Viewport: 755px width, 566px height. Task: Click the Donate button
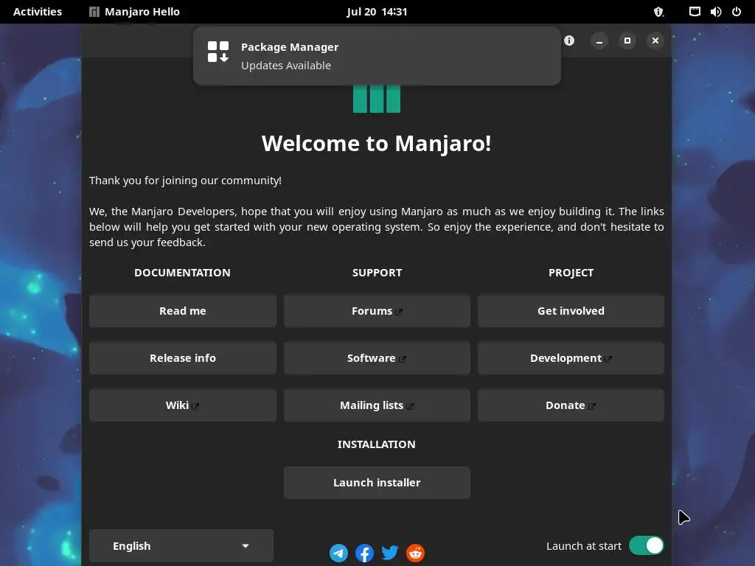pyautogui.click(x=571, y=405)
